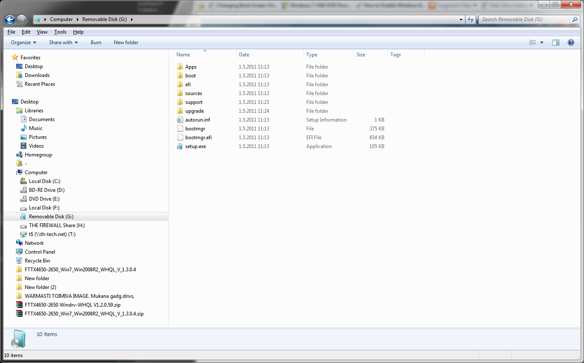The image size is (584, 363).
Task: Select WARMASTI TOIMIVA IMAGE folder
Action: (x=79, y=296)
